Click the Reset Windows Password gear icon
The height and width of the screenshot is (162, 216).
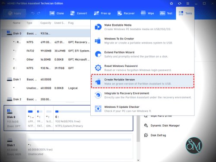pyautogui.click(x=98, y=68)
